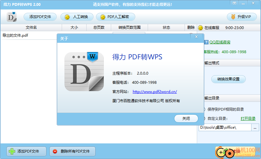The width and height of the screenshot is (261, 159).
Task: Click the 9:00-23:00 service hours text
Action: (x=235, y=28)
